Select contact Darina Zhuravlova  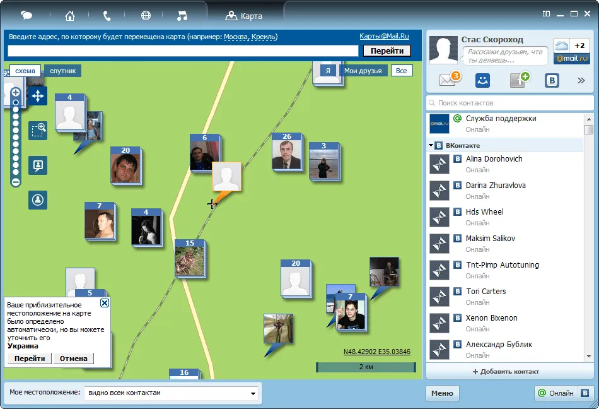(x=505, y=191)
